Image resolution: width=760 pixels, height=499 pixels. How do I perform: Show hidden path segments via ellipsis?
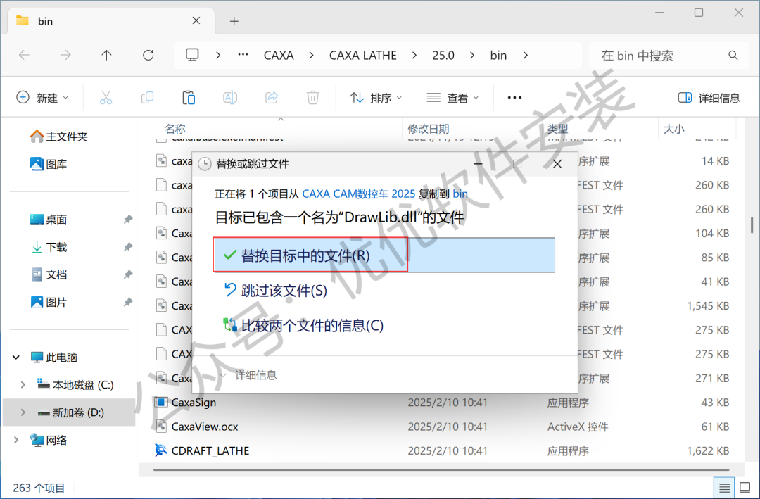click(x=243, y=55)
